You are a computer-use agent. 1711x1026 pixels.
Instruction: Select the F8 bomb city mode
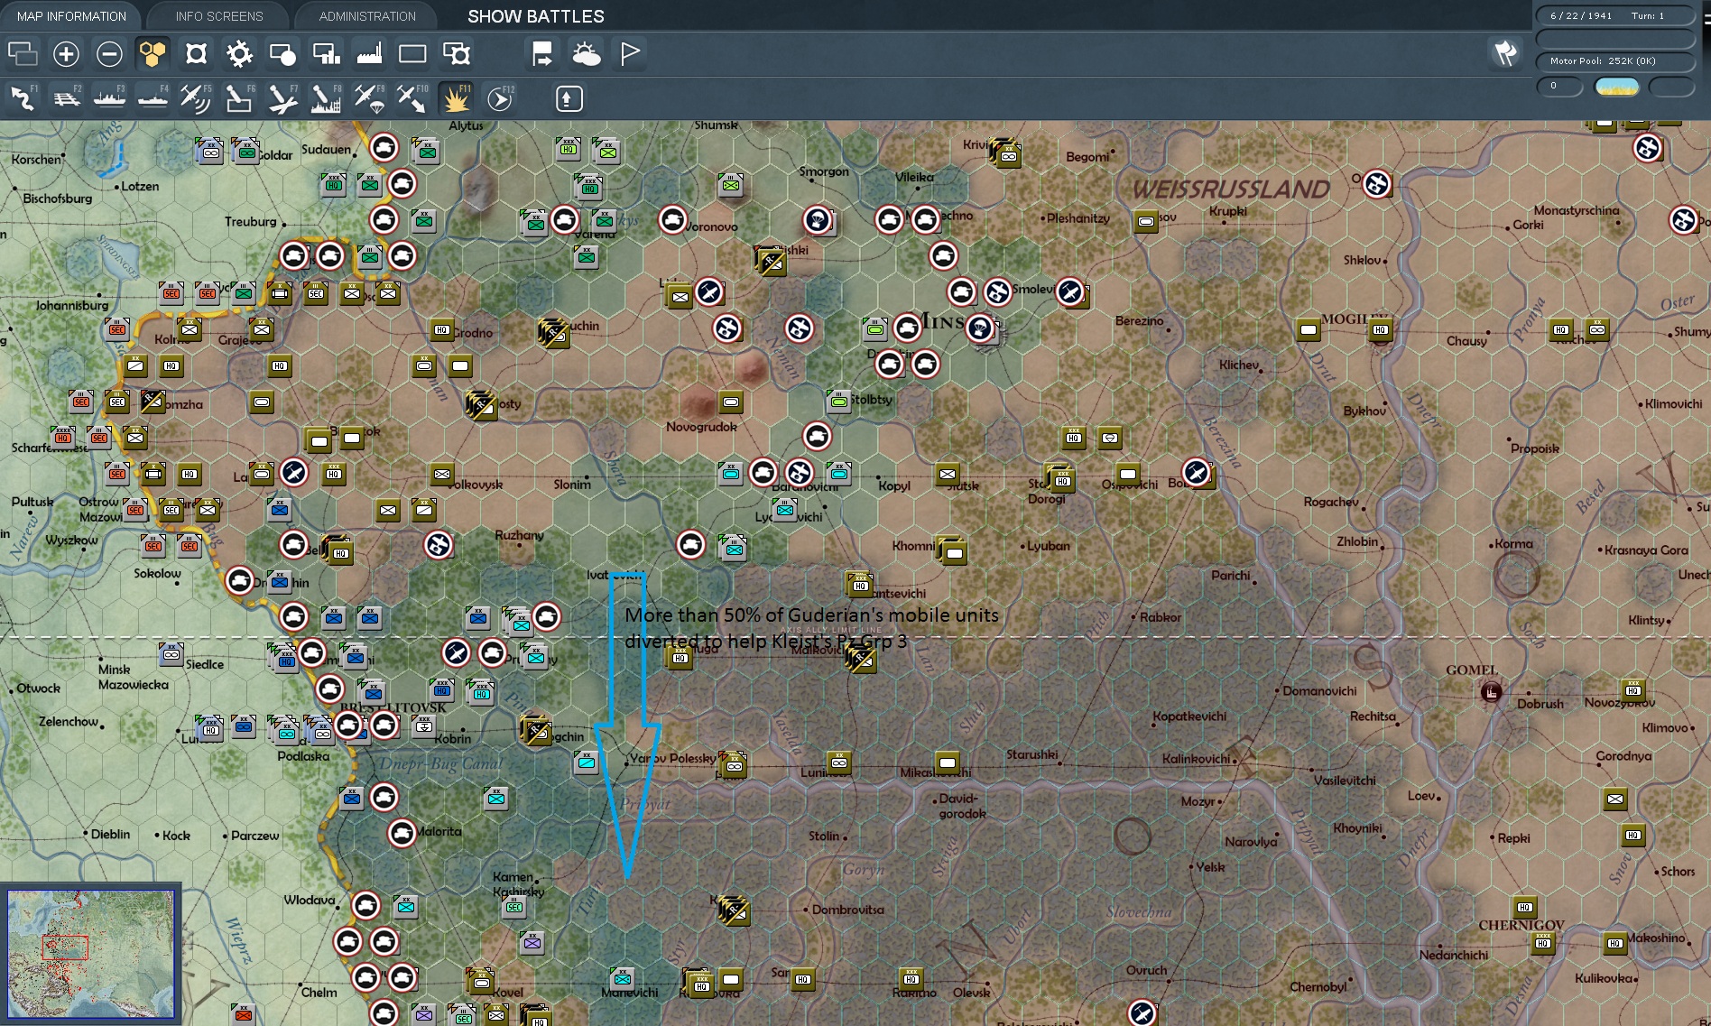click(326, 98)
